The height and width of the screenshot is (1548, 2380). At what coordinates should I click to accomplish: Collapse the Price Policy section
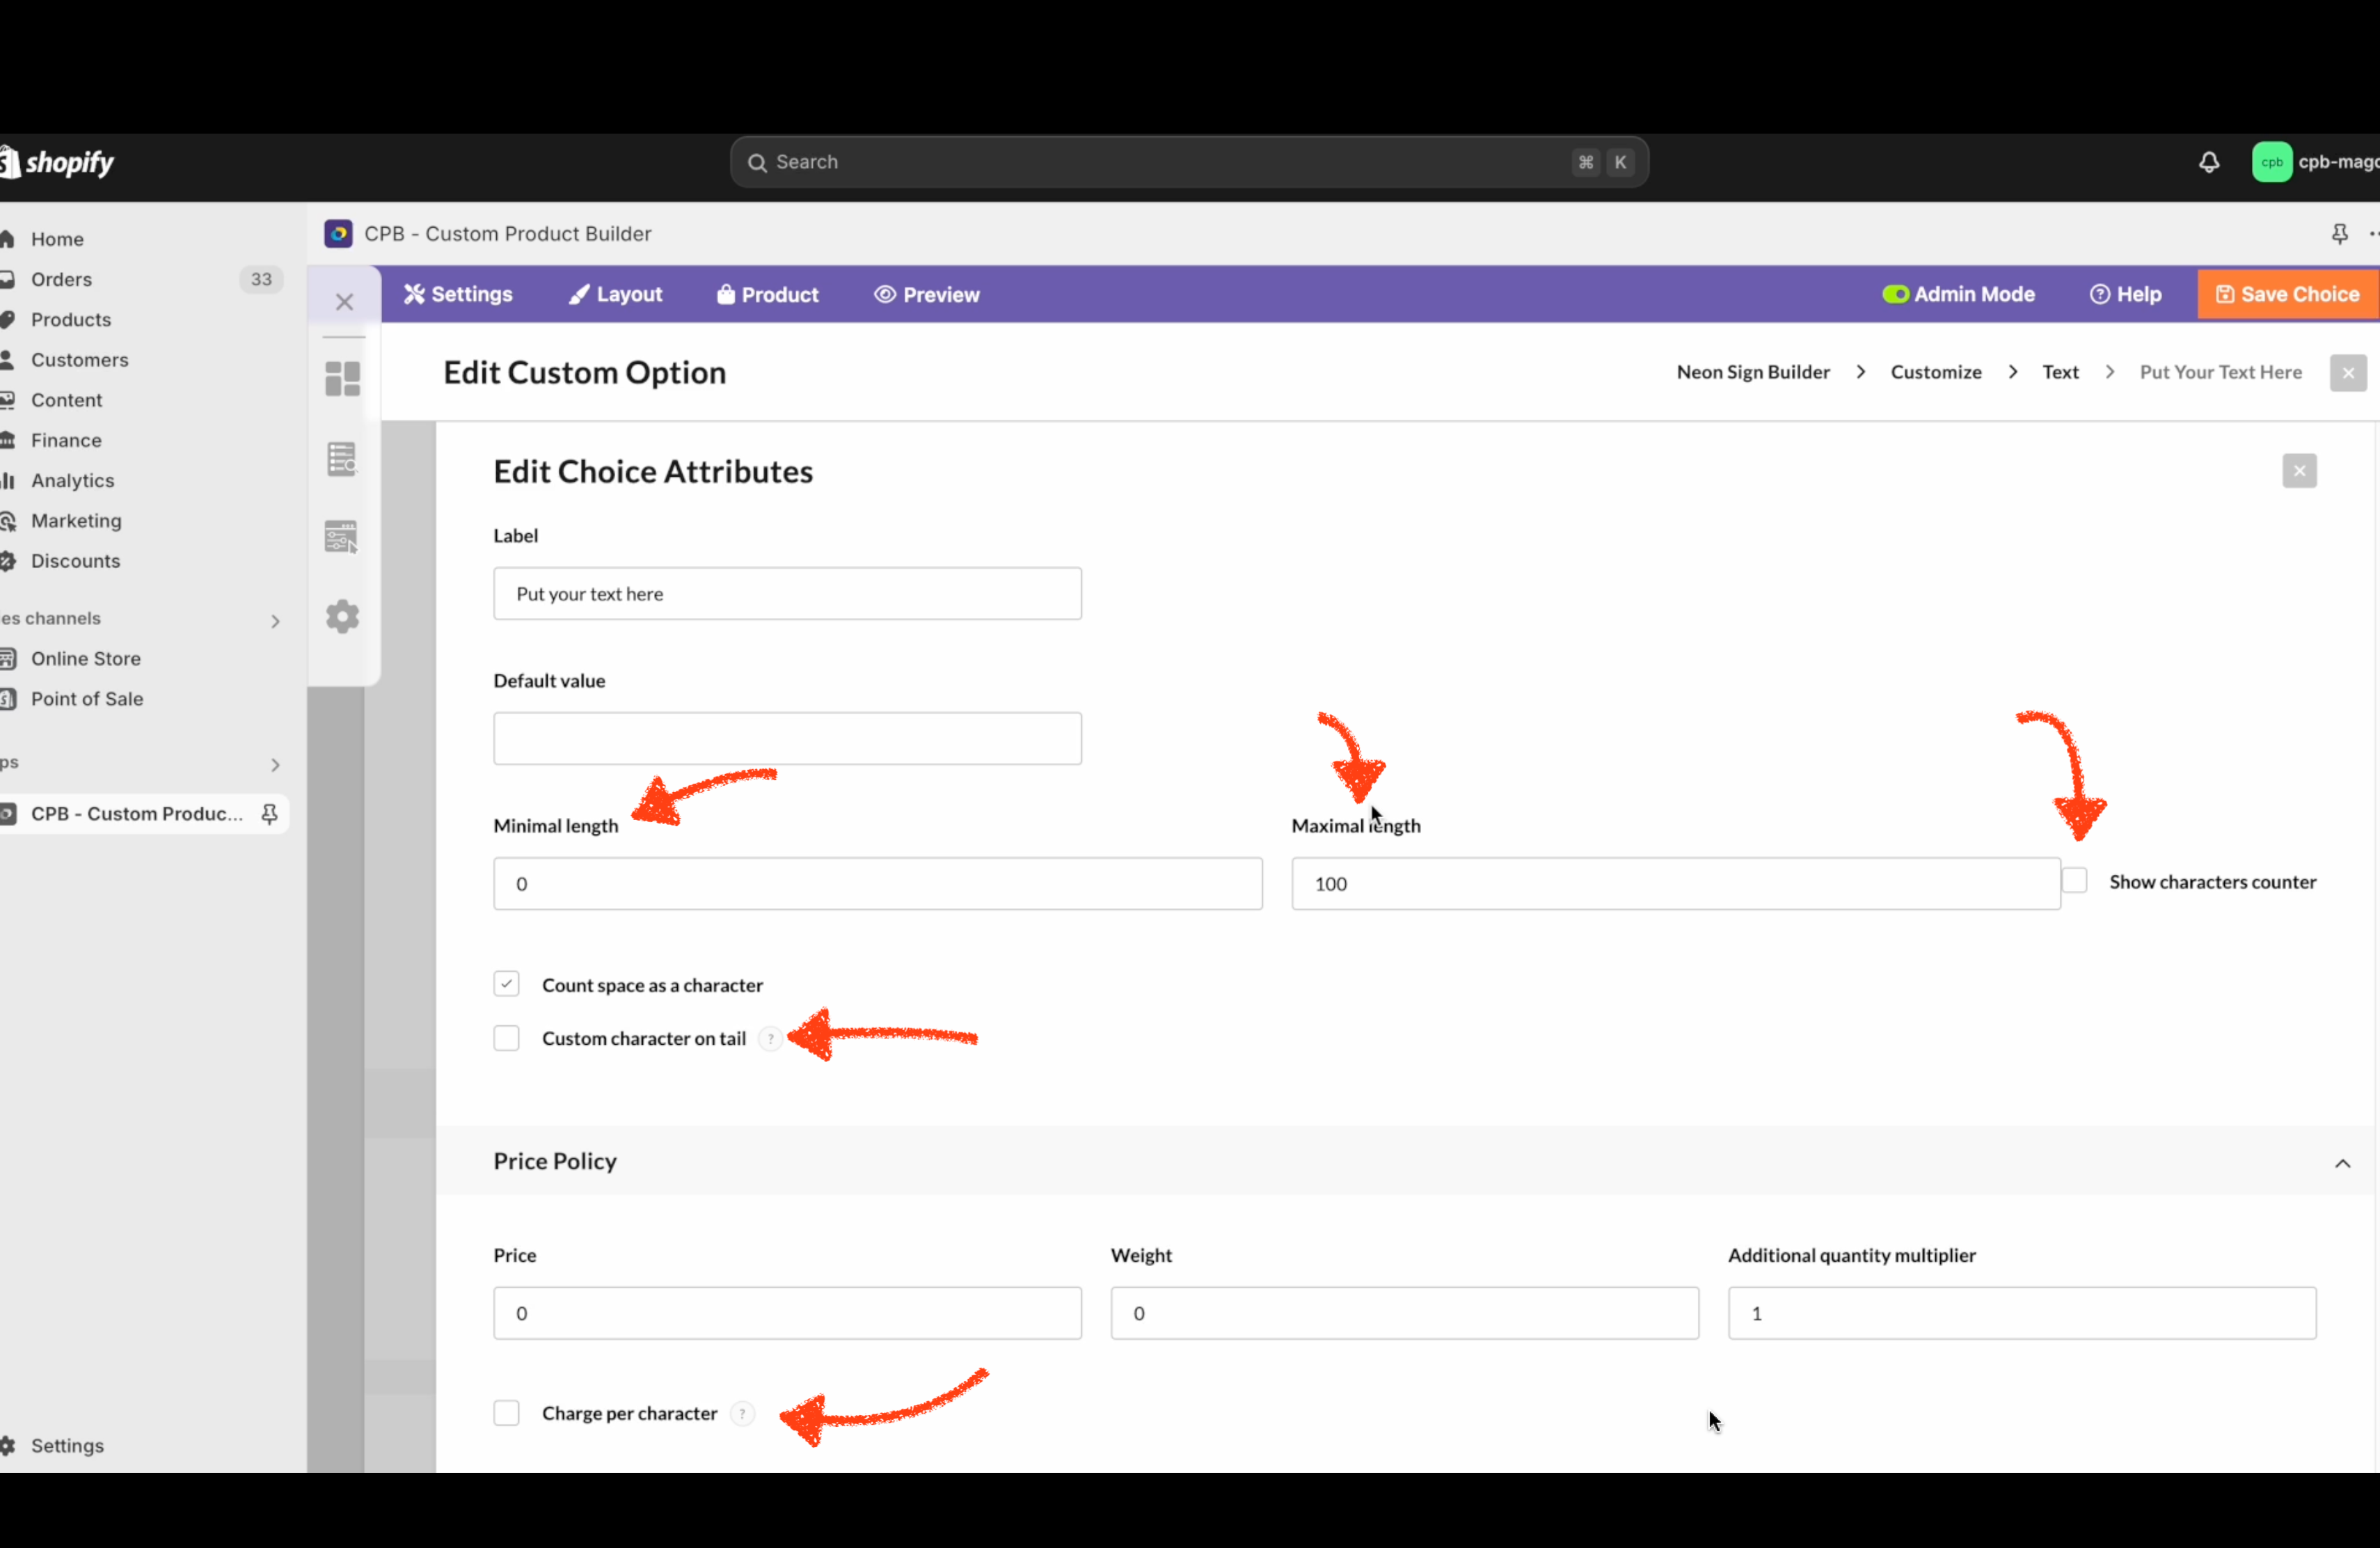[2342, 1163]
